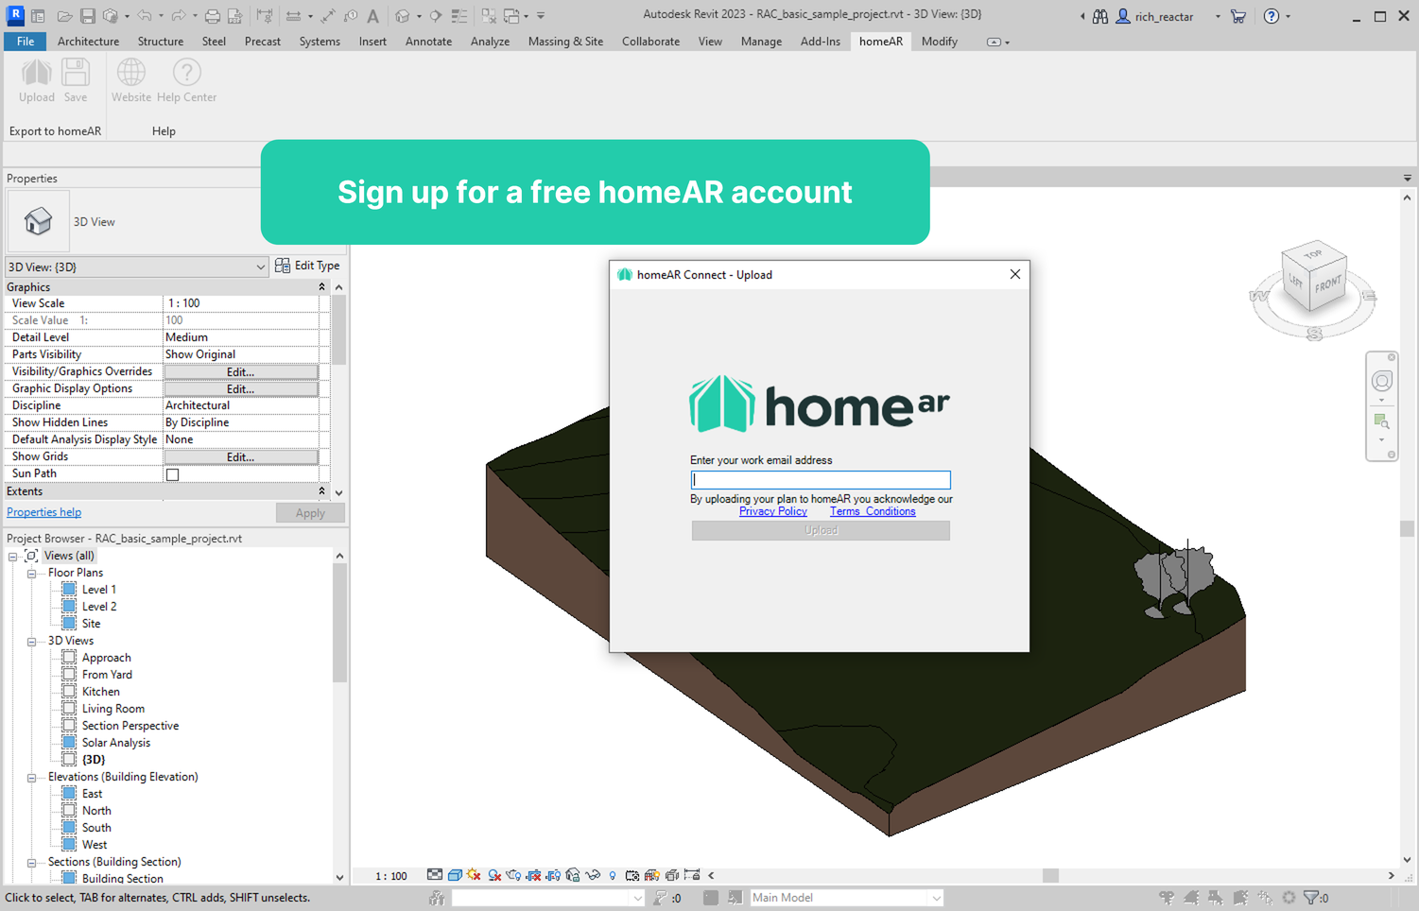Select the Level 1 floor plan
This screenshot has width=1419, height=911.
pyautogui.click(x=99, y=590)
